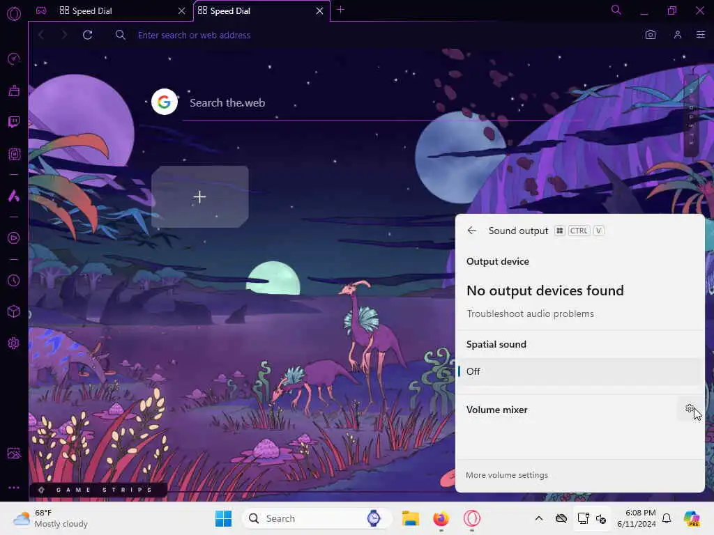714x535 pixels.
Task: Open the wallpaper picture icon in sidebar
Action: point(14,453)
